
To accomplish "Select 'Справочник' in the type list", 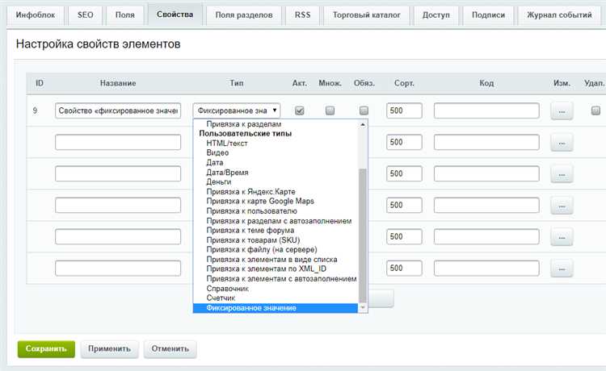I will click(x=227, y=289).
